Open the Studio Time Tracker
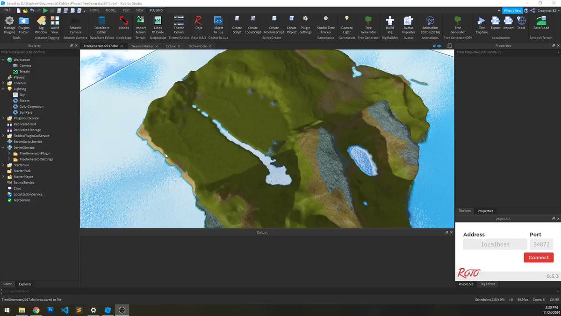This screenshot has height=316, width=561. coord(326,24)
